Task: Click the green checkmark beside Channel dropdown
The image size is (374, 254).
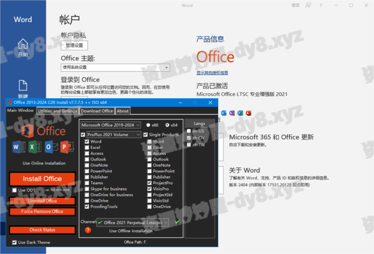Action: click(177, 222)
